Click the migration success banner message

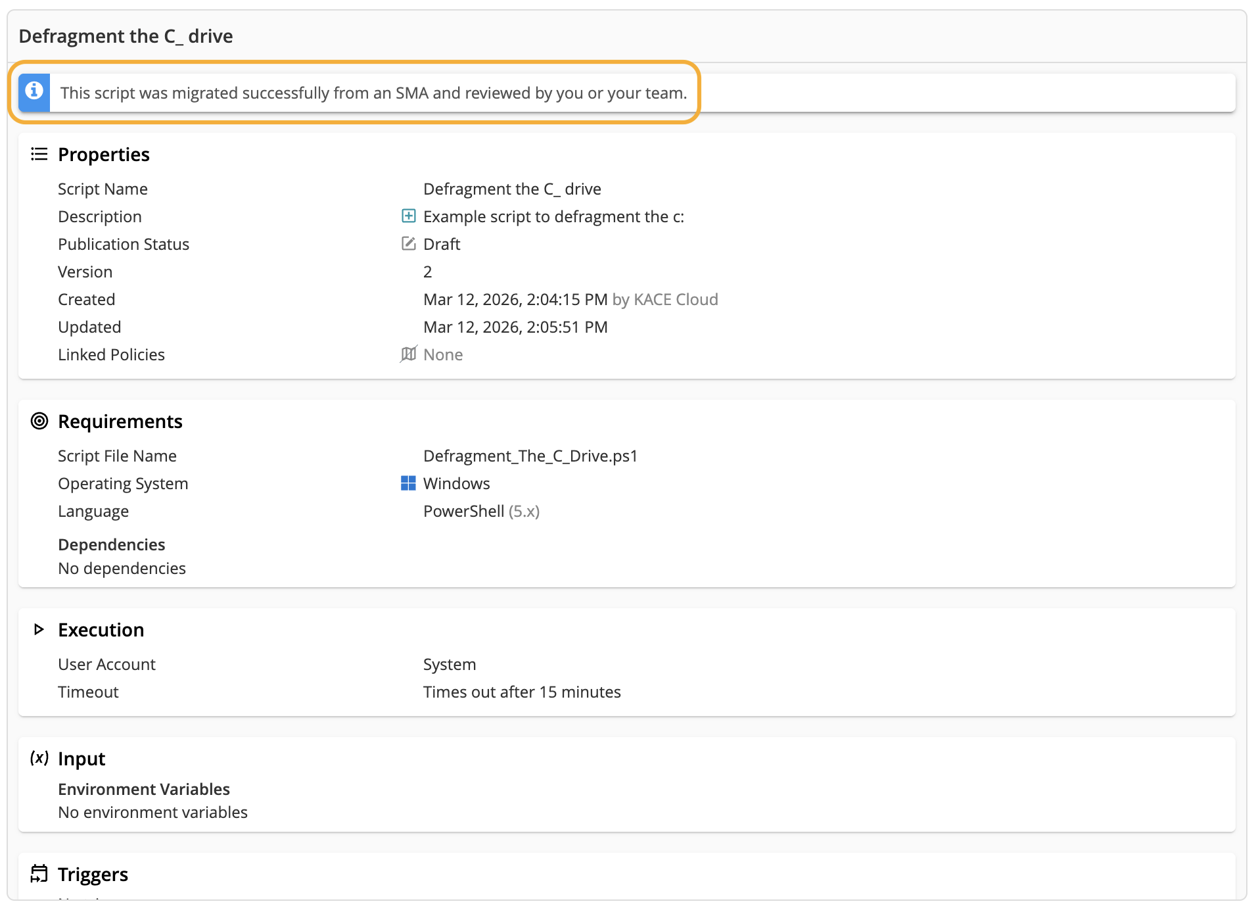(373, 93)
